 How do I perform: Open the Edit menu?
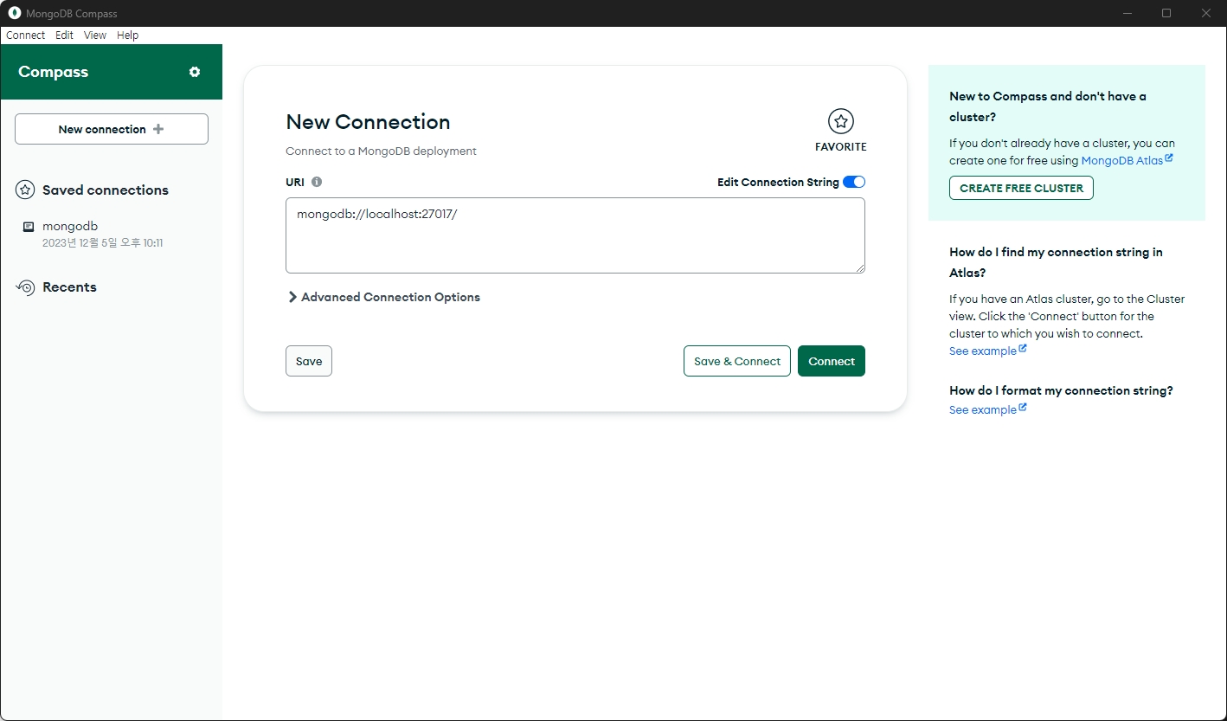point(64,35)
